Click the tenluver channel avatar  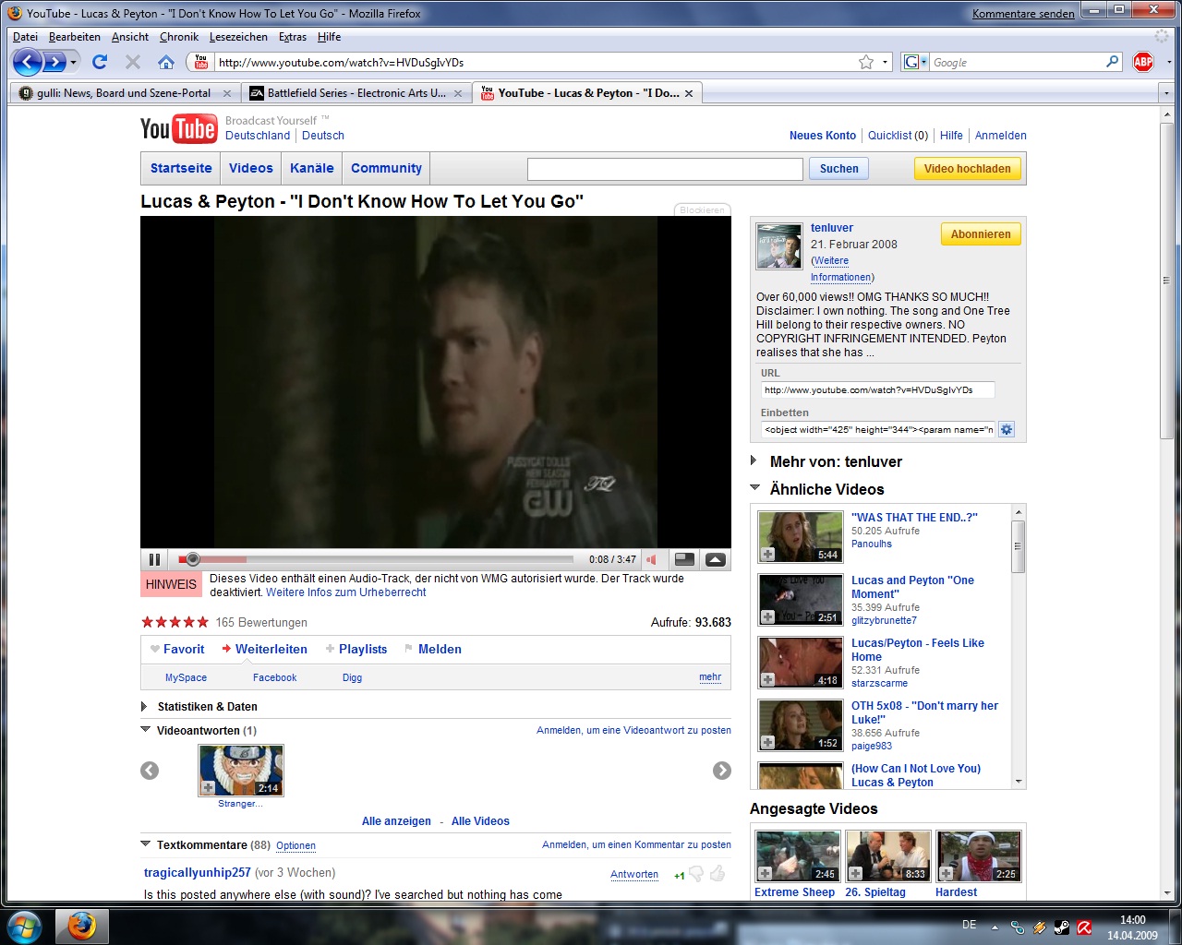click(779, 245)
